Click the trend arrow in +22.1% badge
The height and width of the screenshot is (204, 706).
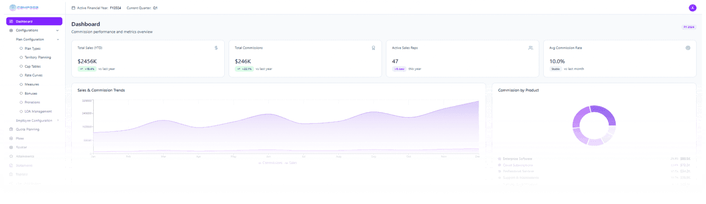pyautogui.click(x=238, y=69)
